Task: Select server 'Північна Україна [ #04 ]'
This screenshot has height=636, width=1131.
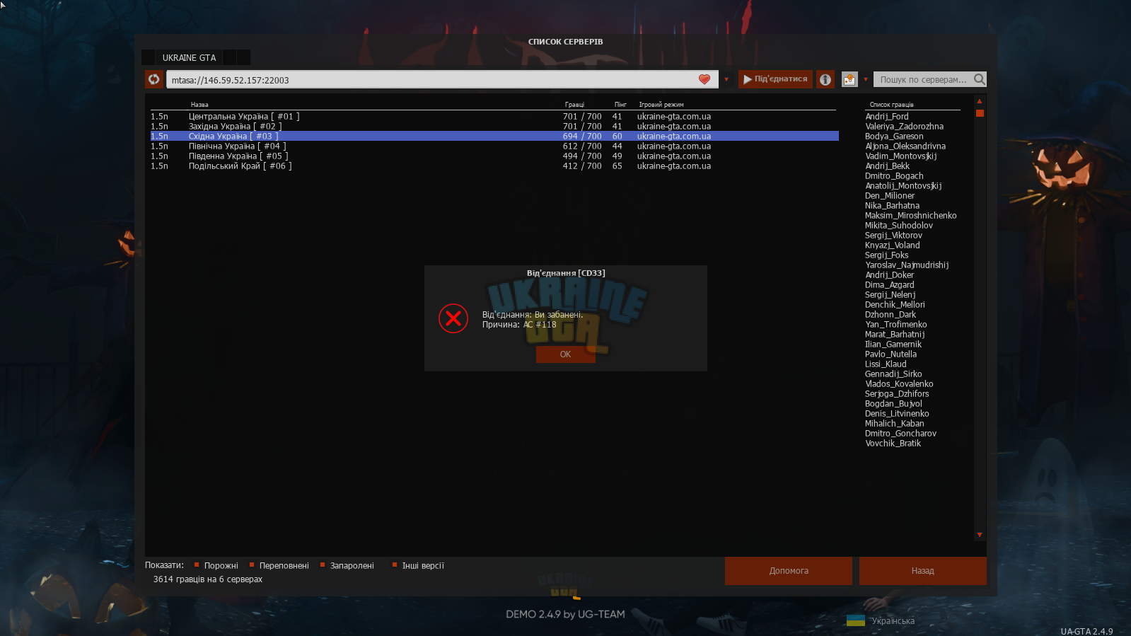Action: 494,146
